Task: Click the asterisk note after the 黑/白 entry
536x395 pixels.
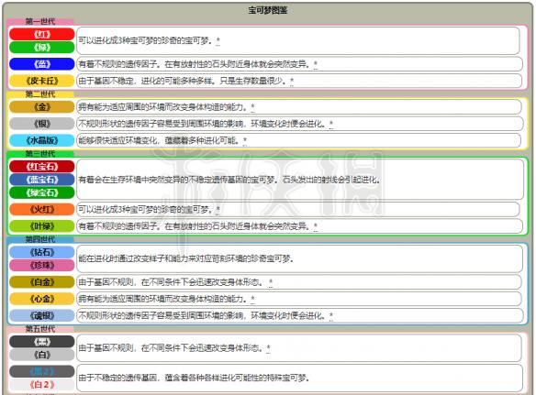Action: coord(268,348)
